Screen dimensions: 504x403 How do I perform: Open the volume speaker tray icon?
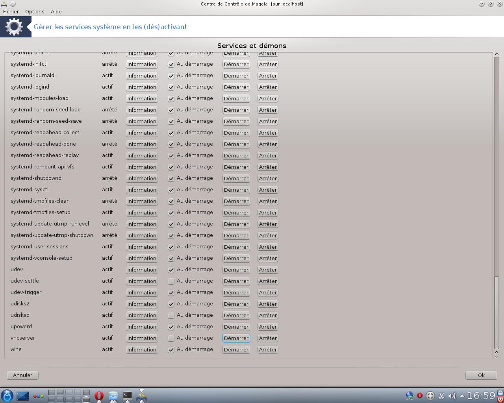click(452, 396)
